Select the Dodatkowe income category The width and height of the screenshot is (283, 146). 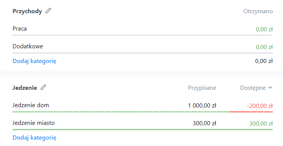[28, 46]
